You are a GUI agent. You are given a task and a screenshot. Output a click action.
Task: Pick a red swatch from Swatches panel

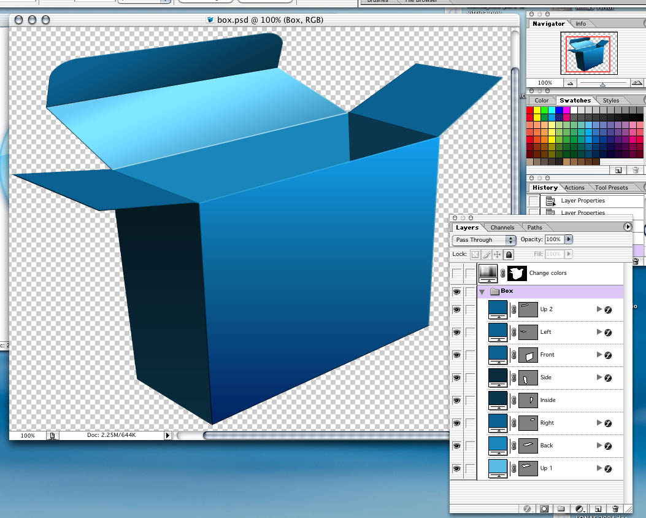[530, 110]
